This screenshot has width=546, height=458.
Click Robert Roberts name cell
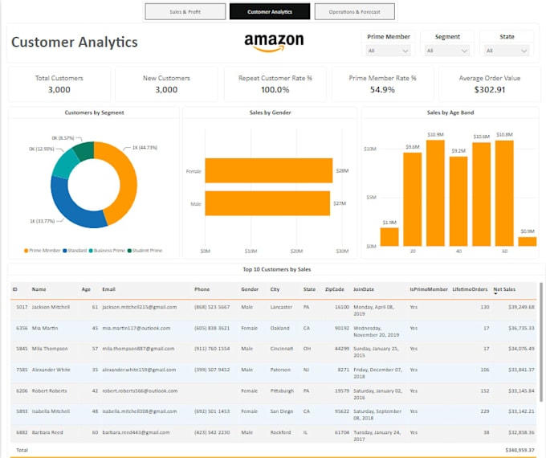click(50, 391)
